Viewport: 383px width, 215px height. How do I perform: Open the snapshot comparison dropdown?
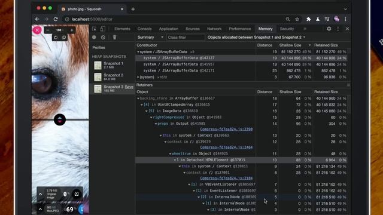(256, 37)
